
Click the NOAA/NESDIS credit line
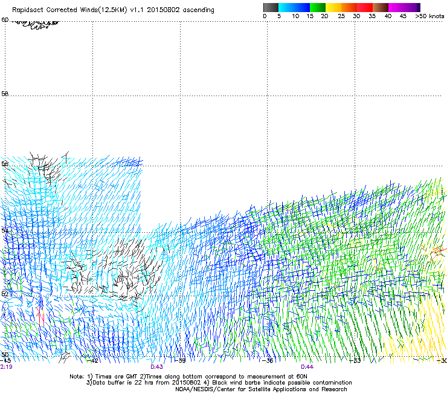(261, 389)
